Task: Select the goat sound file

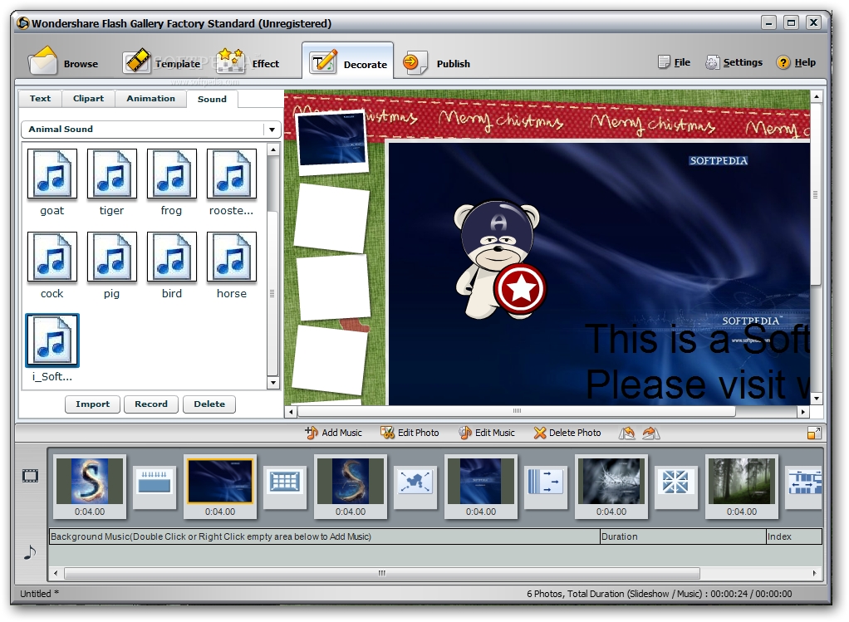Action: pyautogui.click(x=52, y=183)
